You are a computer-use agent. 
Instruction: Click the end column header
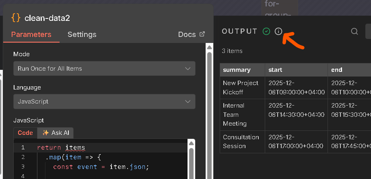(x=337, y=70)
